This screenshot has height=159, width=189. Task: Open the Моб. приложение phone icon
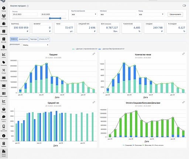tap(4, 126)
